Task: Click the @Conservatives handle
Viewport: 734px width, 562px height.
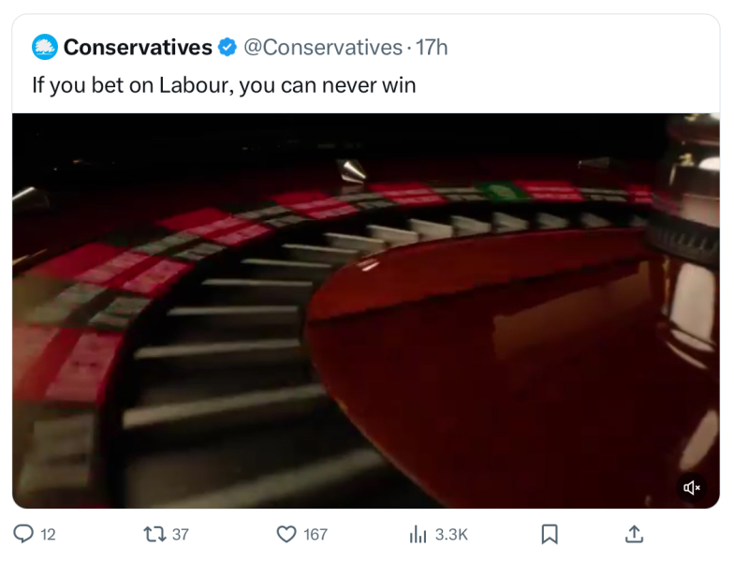Action: point(323,47)
